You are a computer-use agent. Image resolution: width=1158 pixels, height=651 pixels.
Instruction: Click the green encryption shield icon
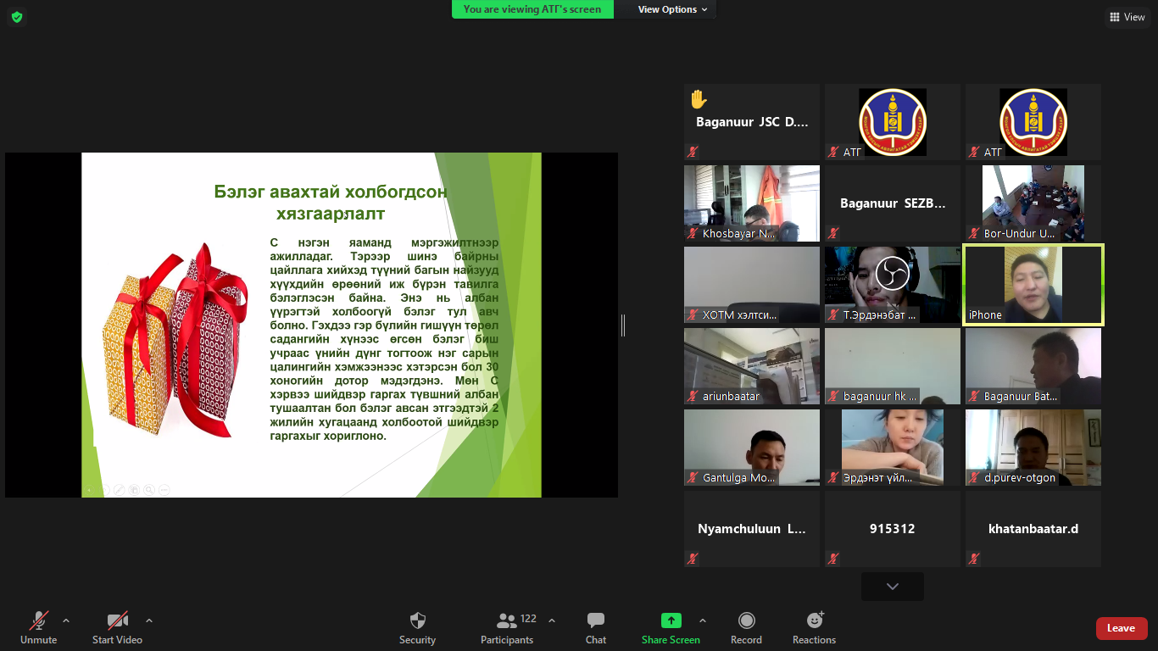point(17,17)
